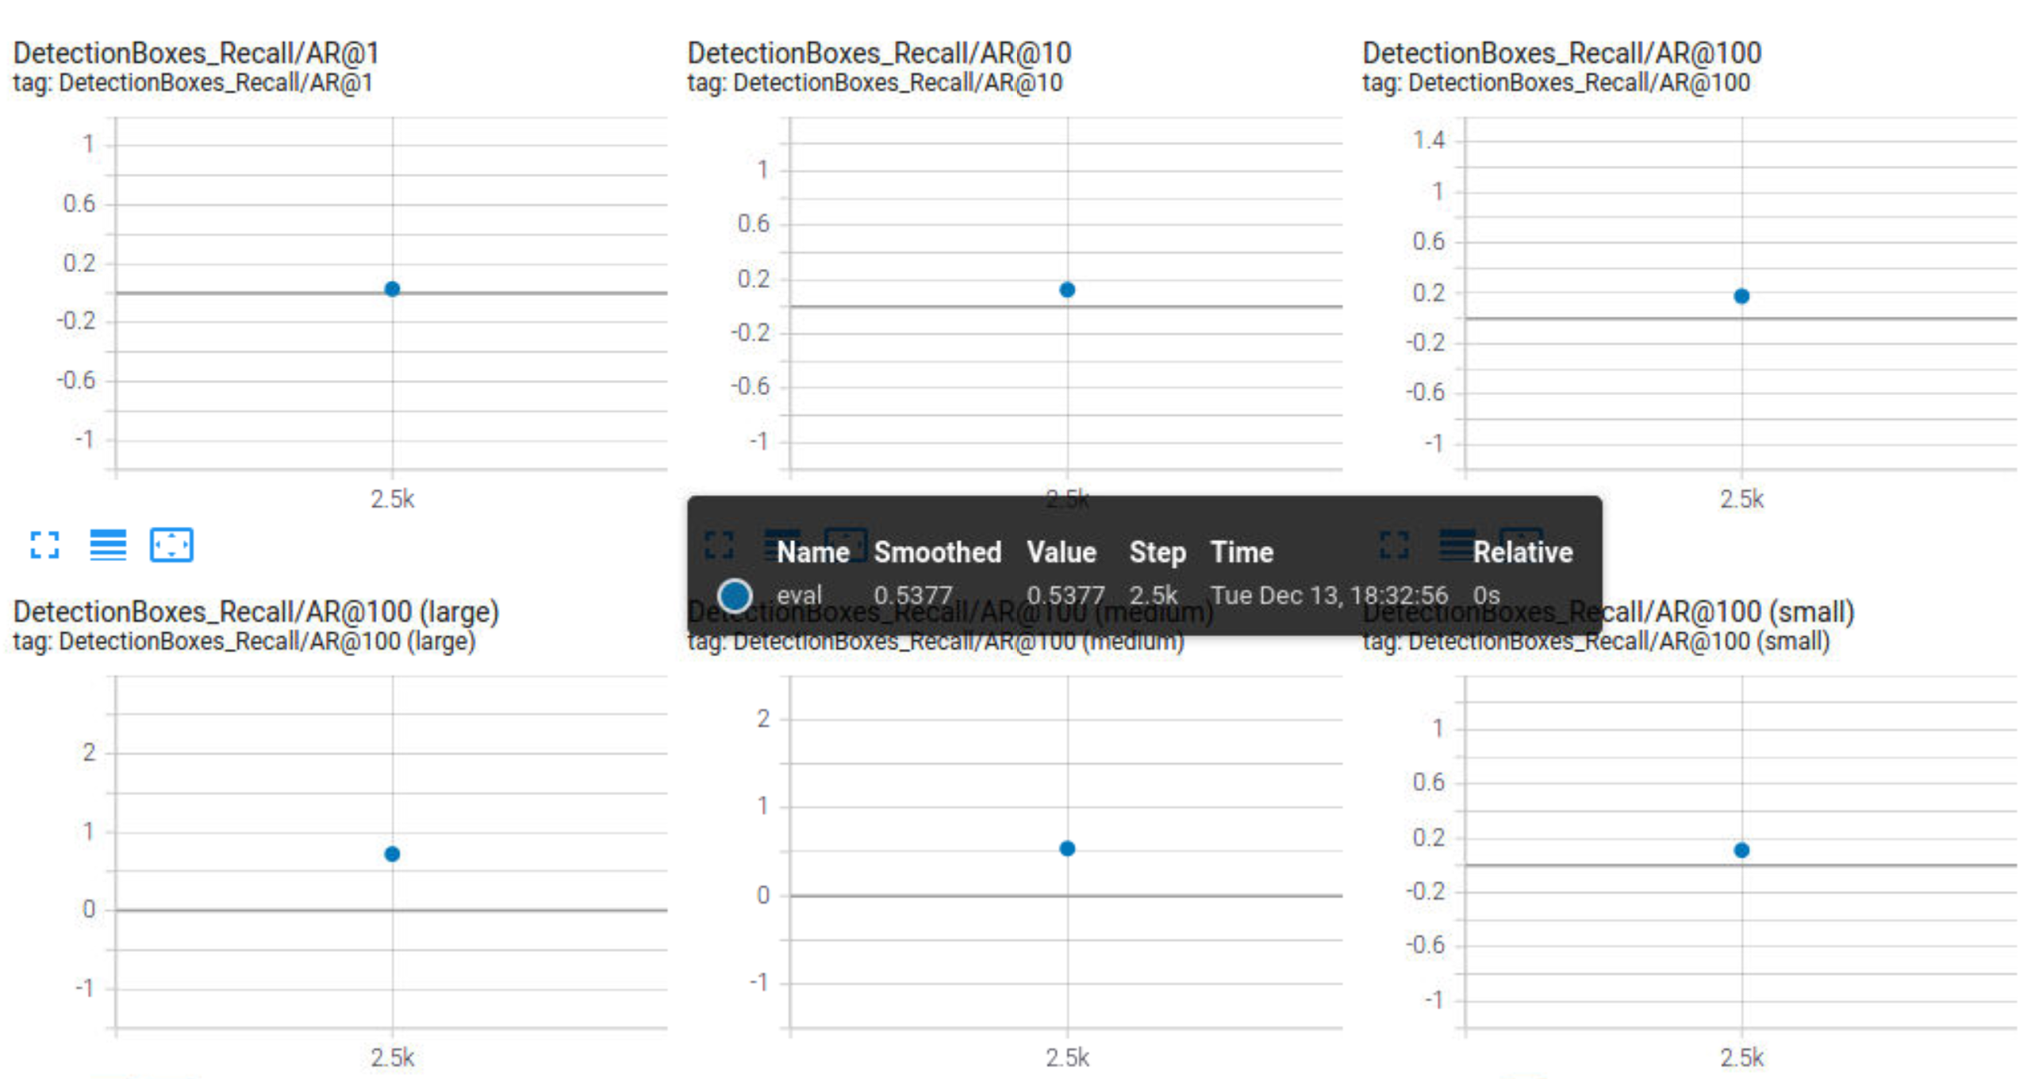Select the data point in AR@10 chart
The height and width of the screenshot is (1079, 2035).
click(x=1067, y=290)
